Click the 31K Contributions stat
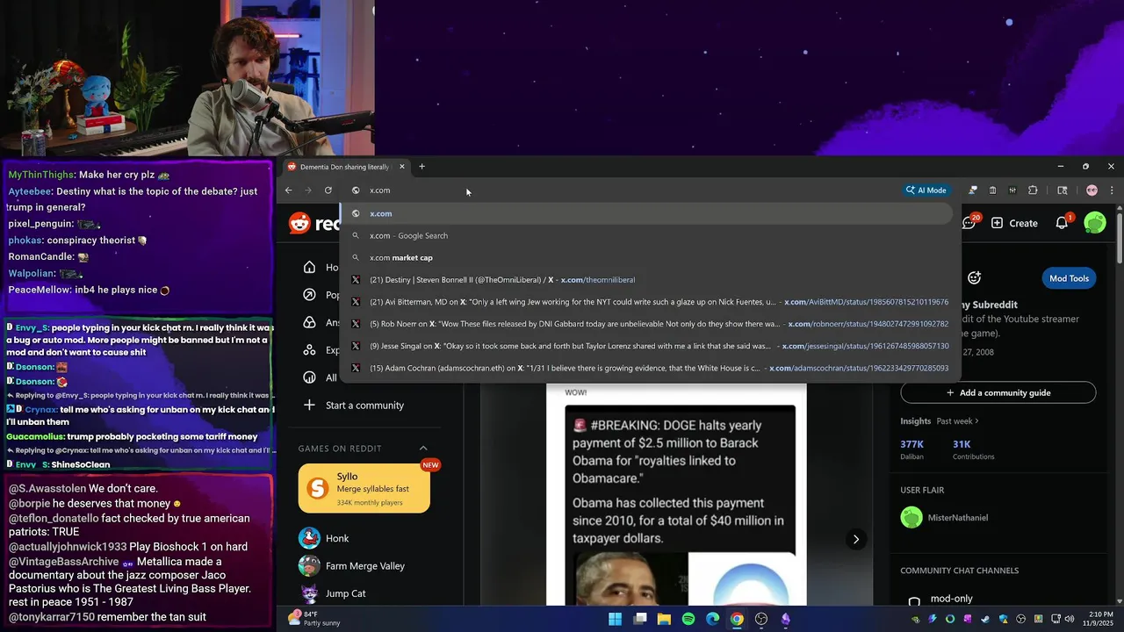The image size is (1124, 632). (973, 449)
